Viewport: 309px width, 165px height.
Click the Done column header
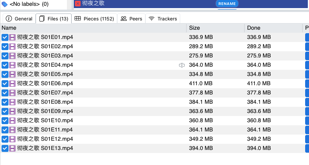(x=253, y=28)
